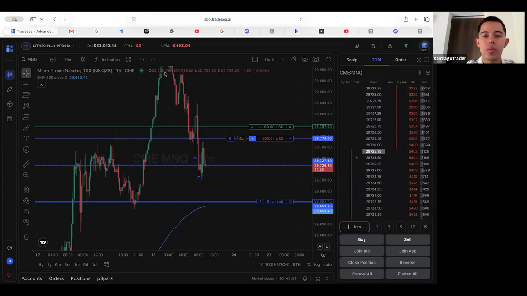Select the ruler measure tool
The height and width of the screenshot is (296, 527).
26,164
